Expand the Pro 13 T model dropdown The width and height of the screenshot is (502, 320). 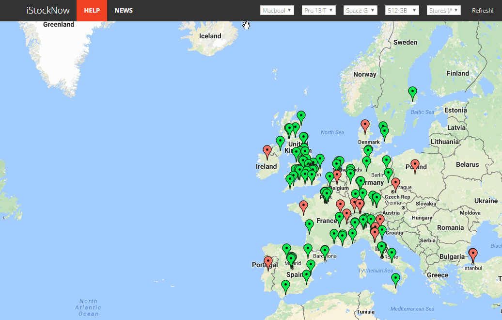click(318, 10)
